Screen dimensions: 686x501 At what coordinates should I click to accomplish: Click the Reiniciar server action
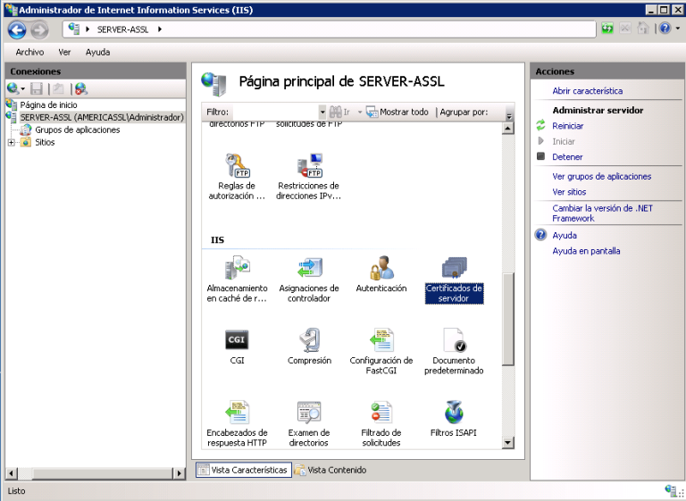click(567, 126)
